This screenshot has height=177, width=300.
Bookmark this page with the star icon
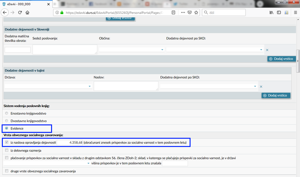point(196,12)
